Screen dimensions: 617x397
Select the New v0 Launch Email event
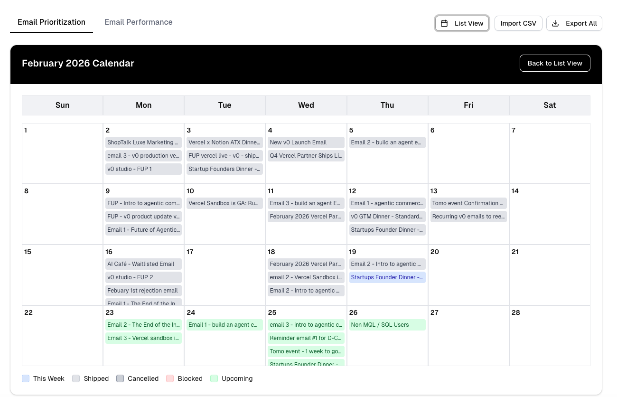(306, 142)
